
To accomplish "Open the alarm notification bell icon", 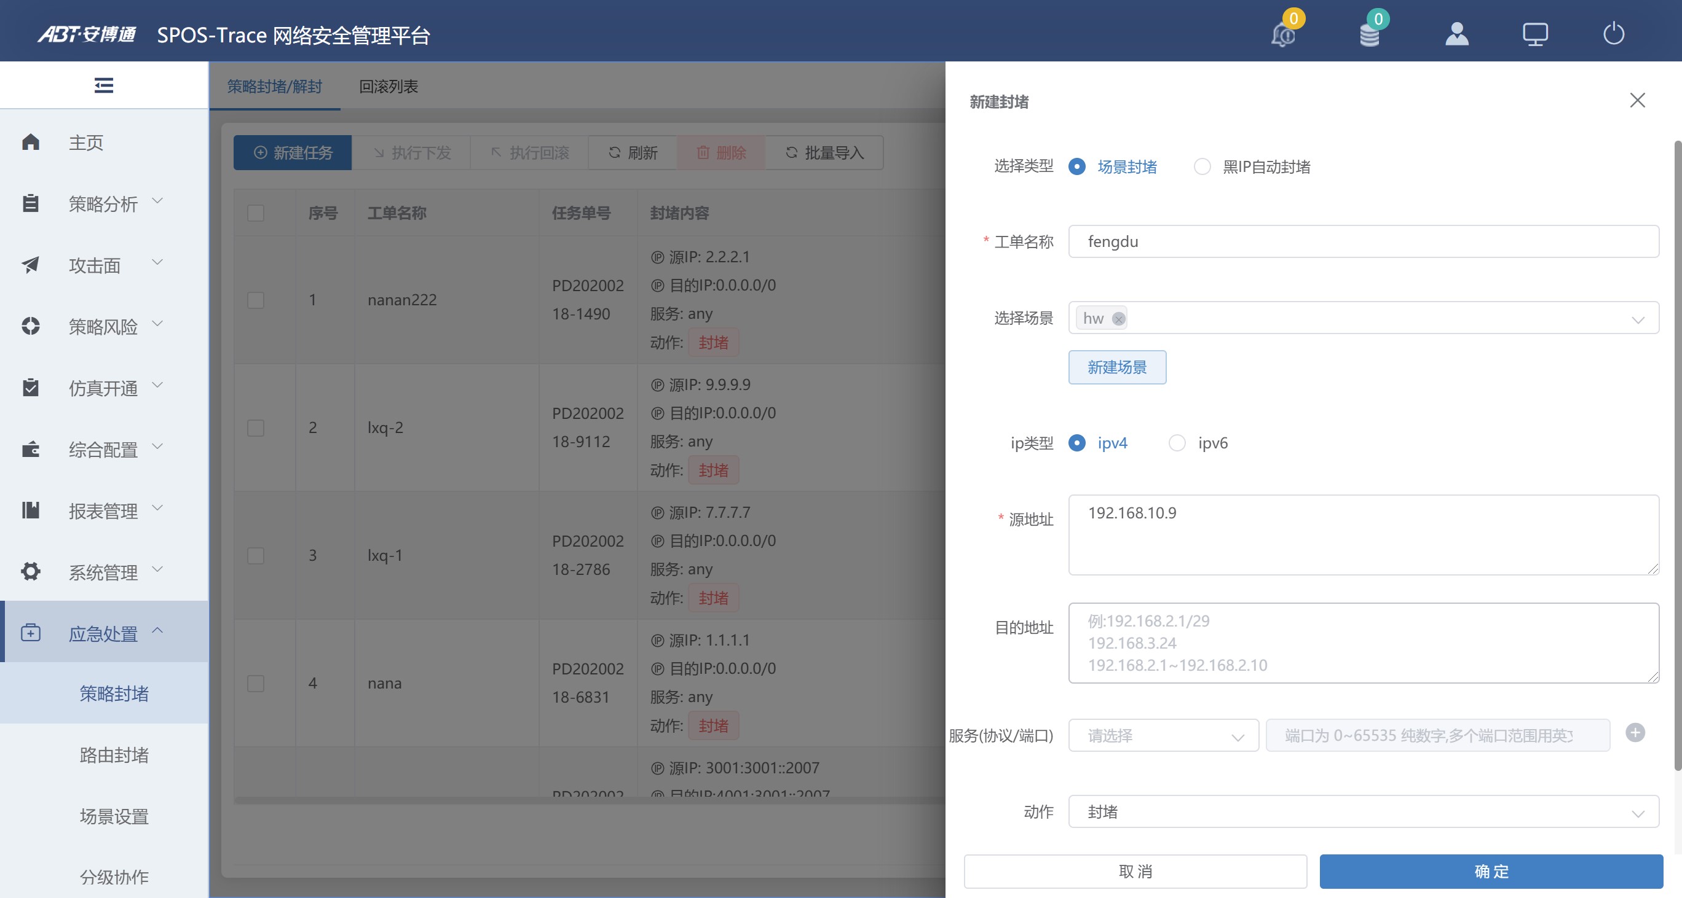I will [1283, 34].
